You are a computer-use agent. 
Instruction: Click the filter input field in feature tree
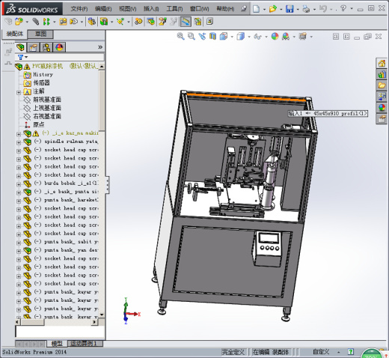tap(64, 57)
